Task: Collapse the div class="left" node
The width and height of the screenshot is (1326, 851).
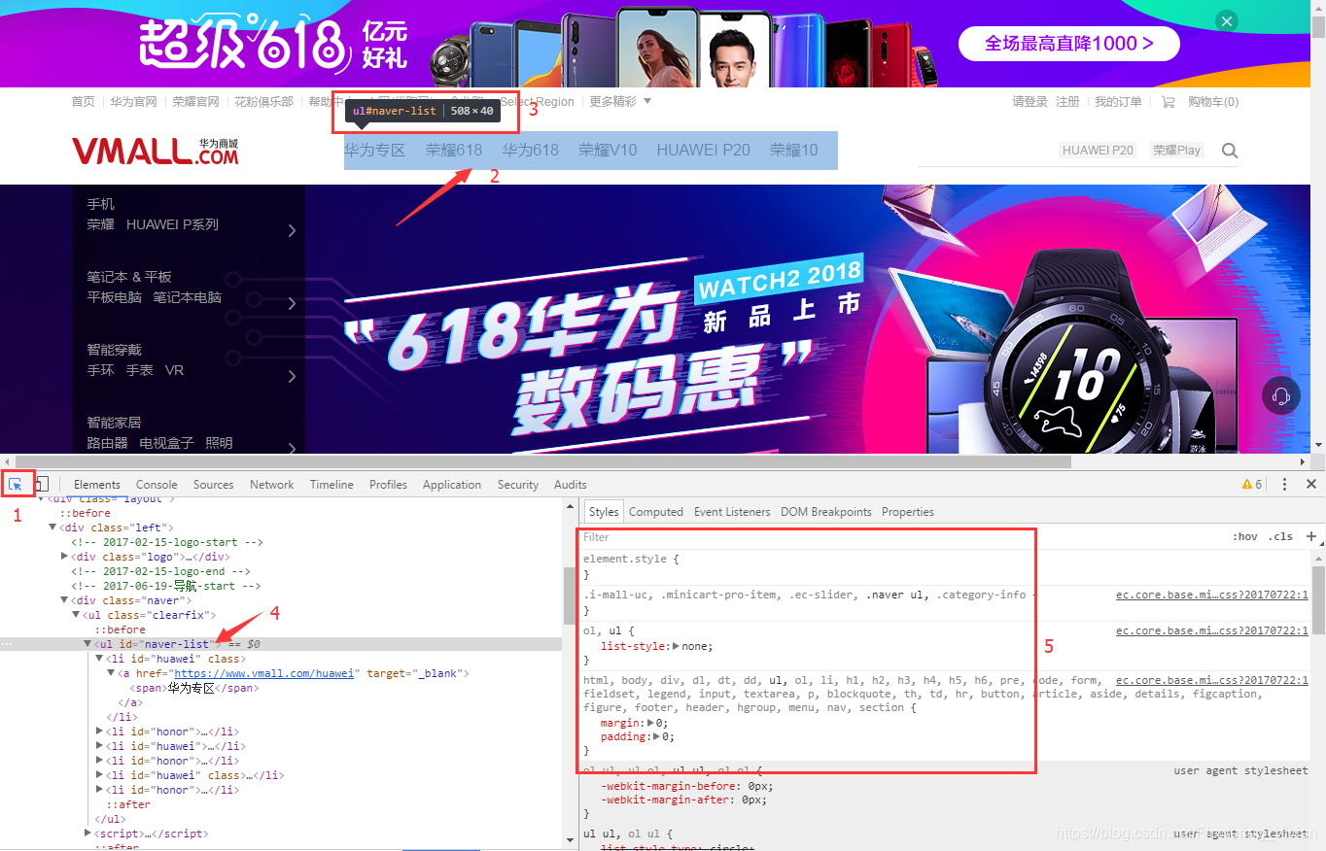Action: pos(52,528)
